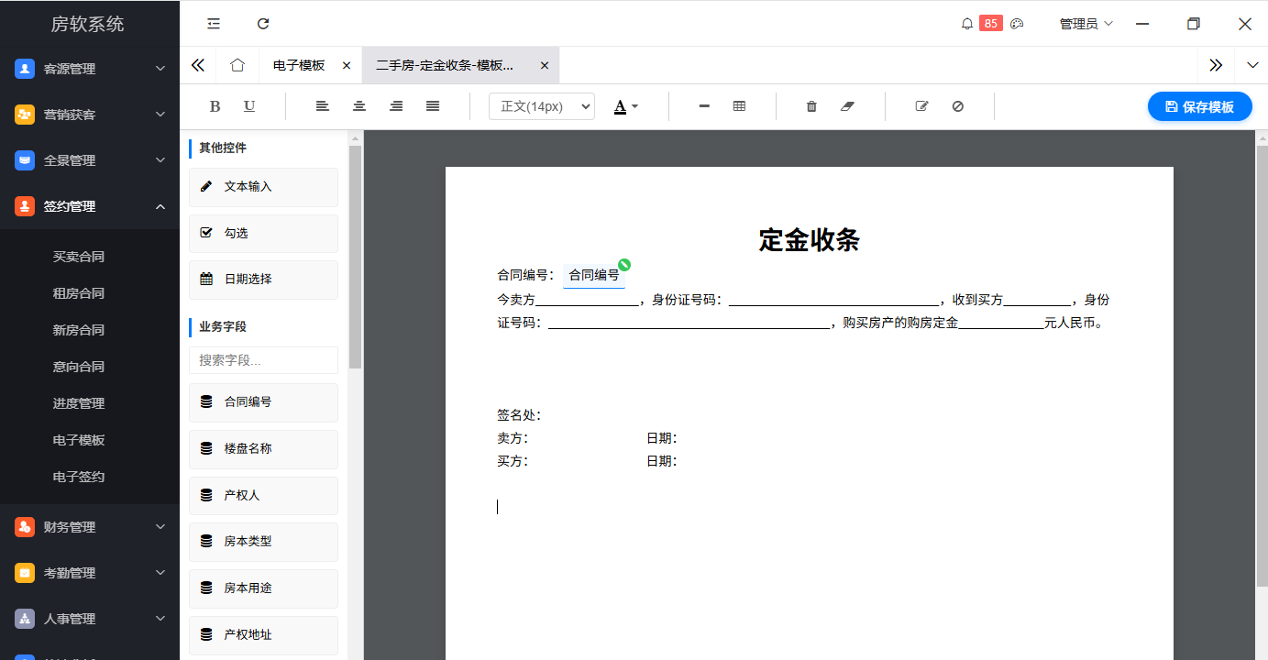Apply right text alignment
Image resolution: width=1268 pixels, height=660 pixels.
(395, 106)
